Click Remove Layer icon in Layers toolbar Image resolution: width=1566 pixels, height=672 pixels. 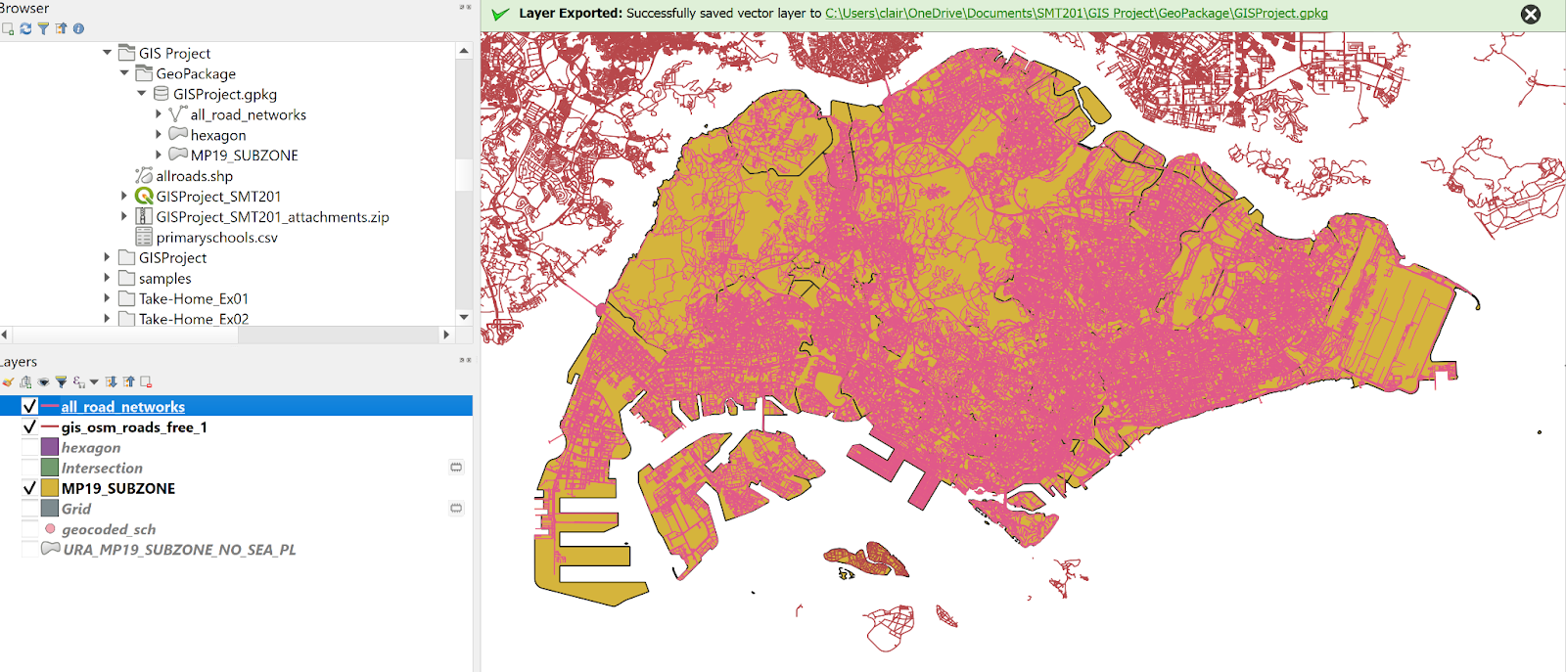pos(146,382)
